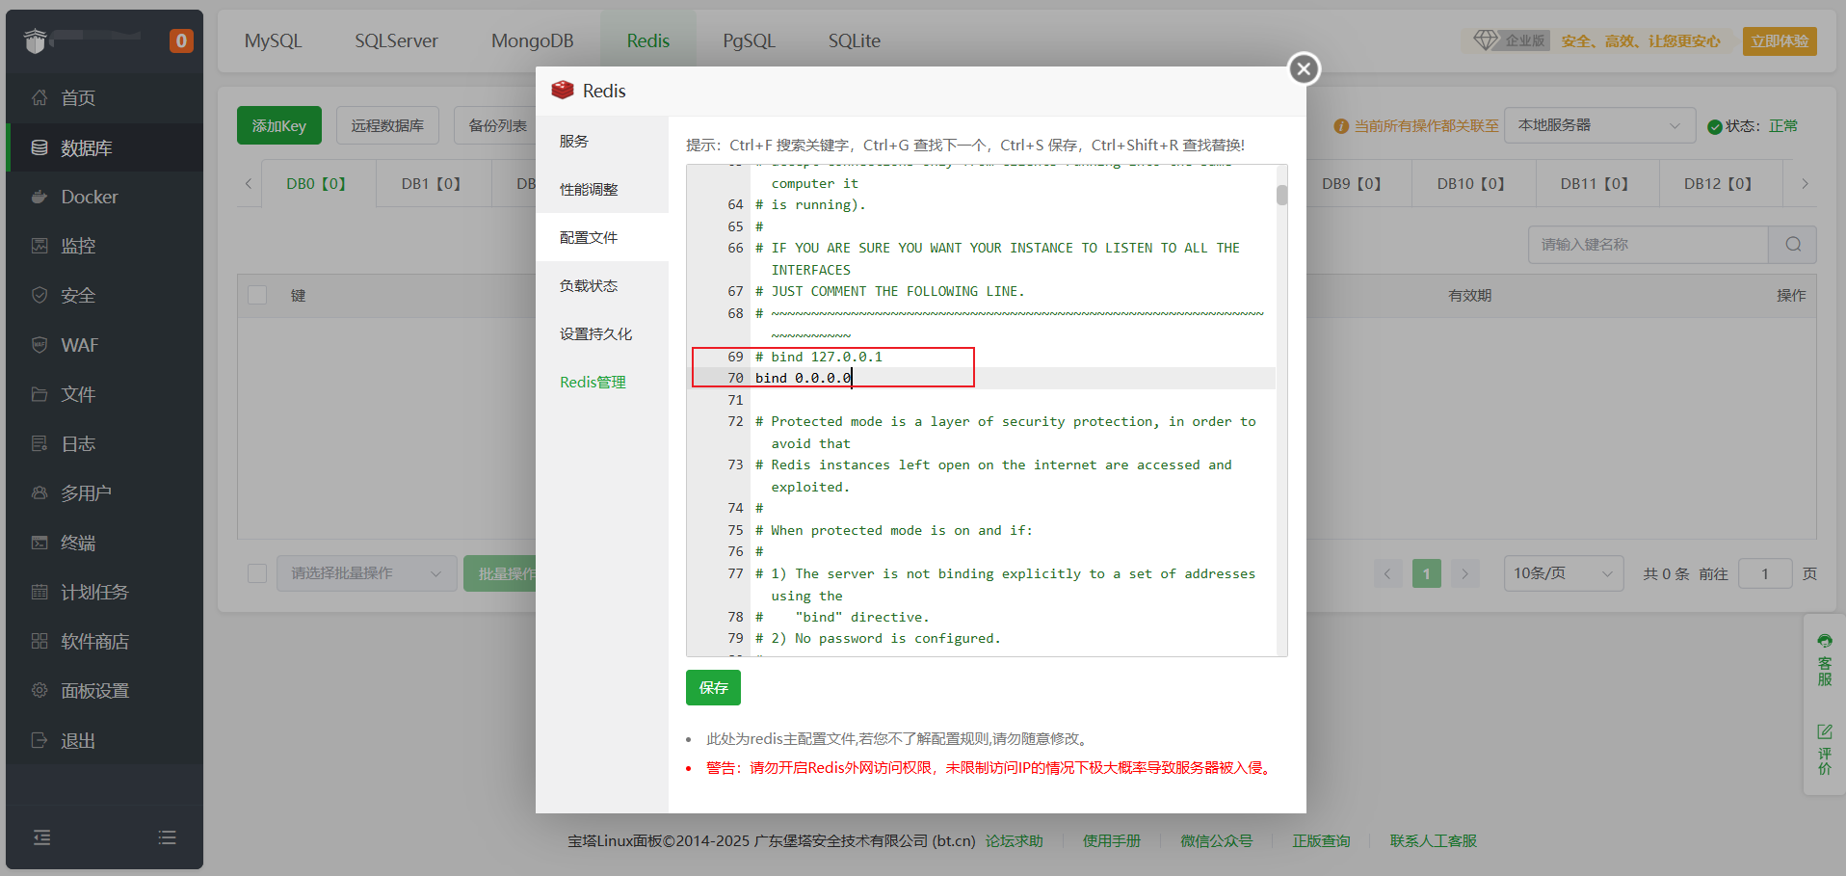Viewport: 1846px width, 876px height.
Task: Open 计划任务 calendar icon
Action: pos(40,592)
